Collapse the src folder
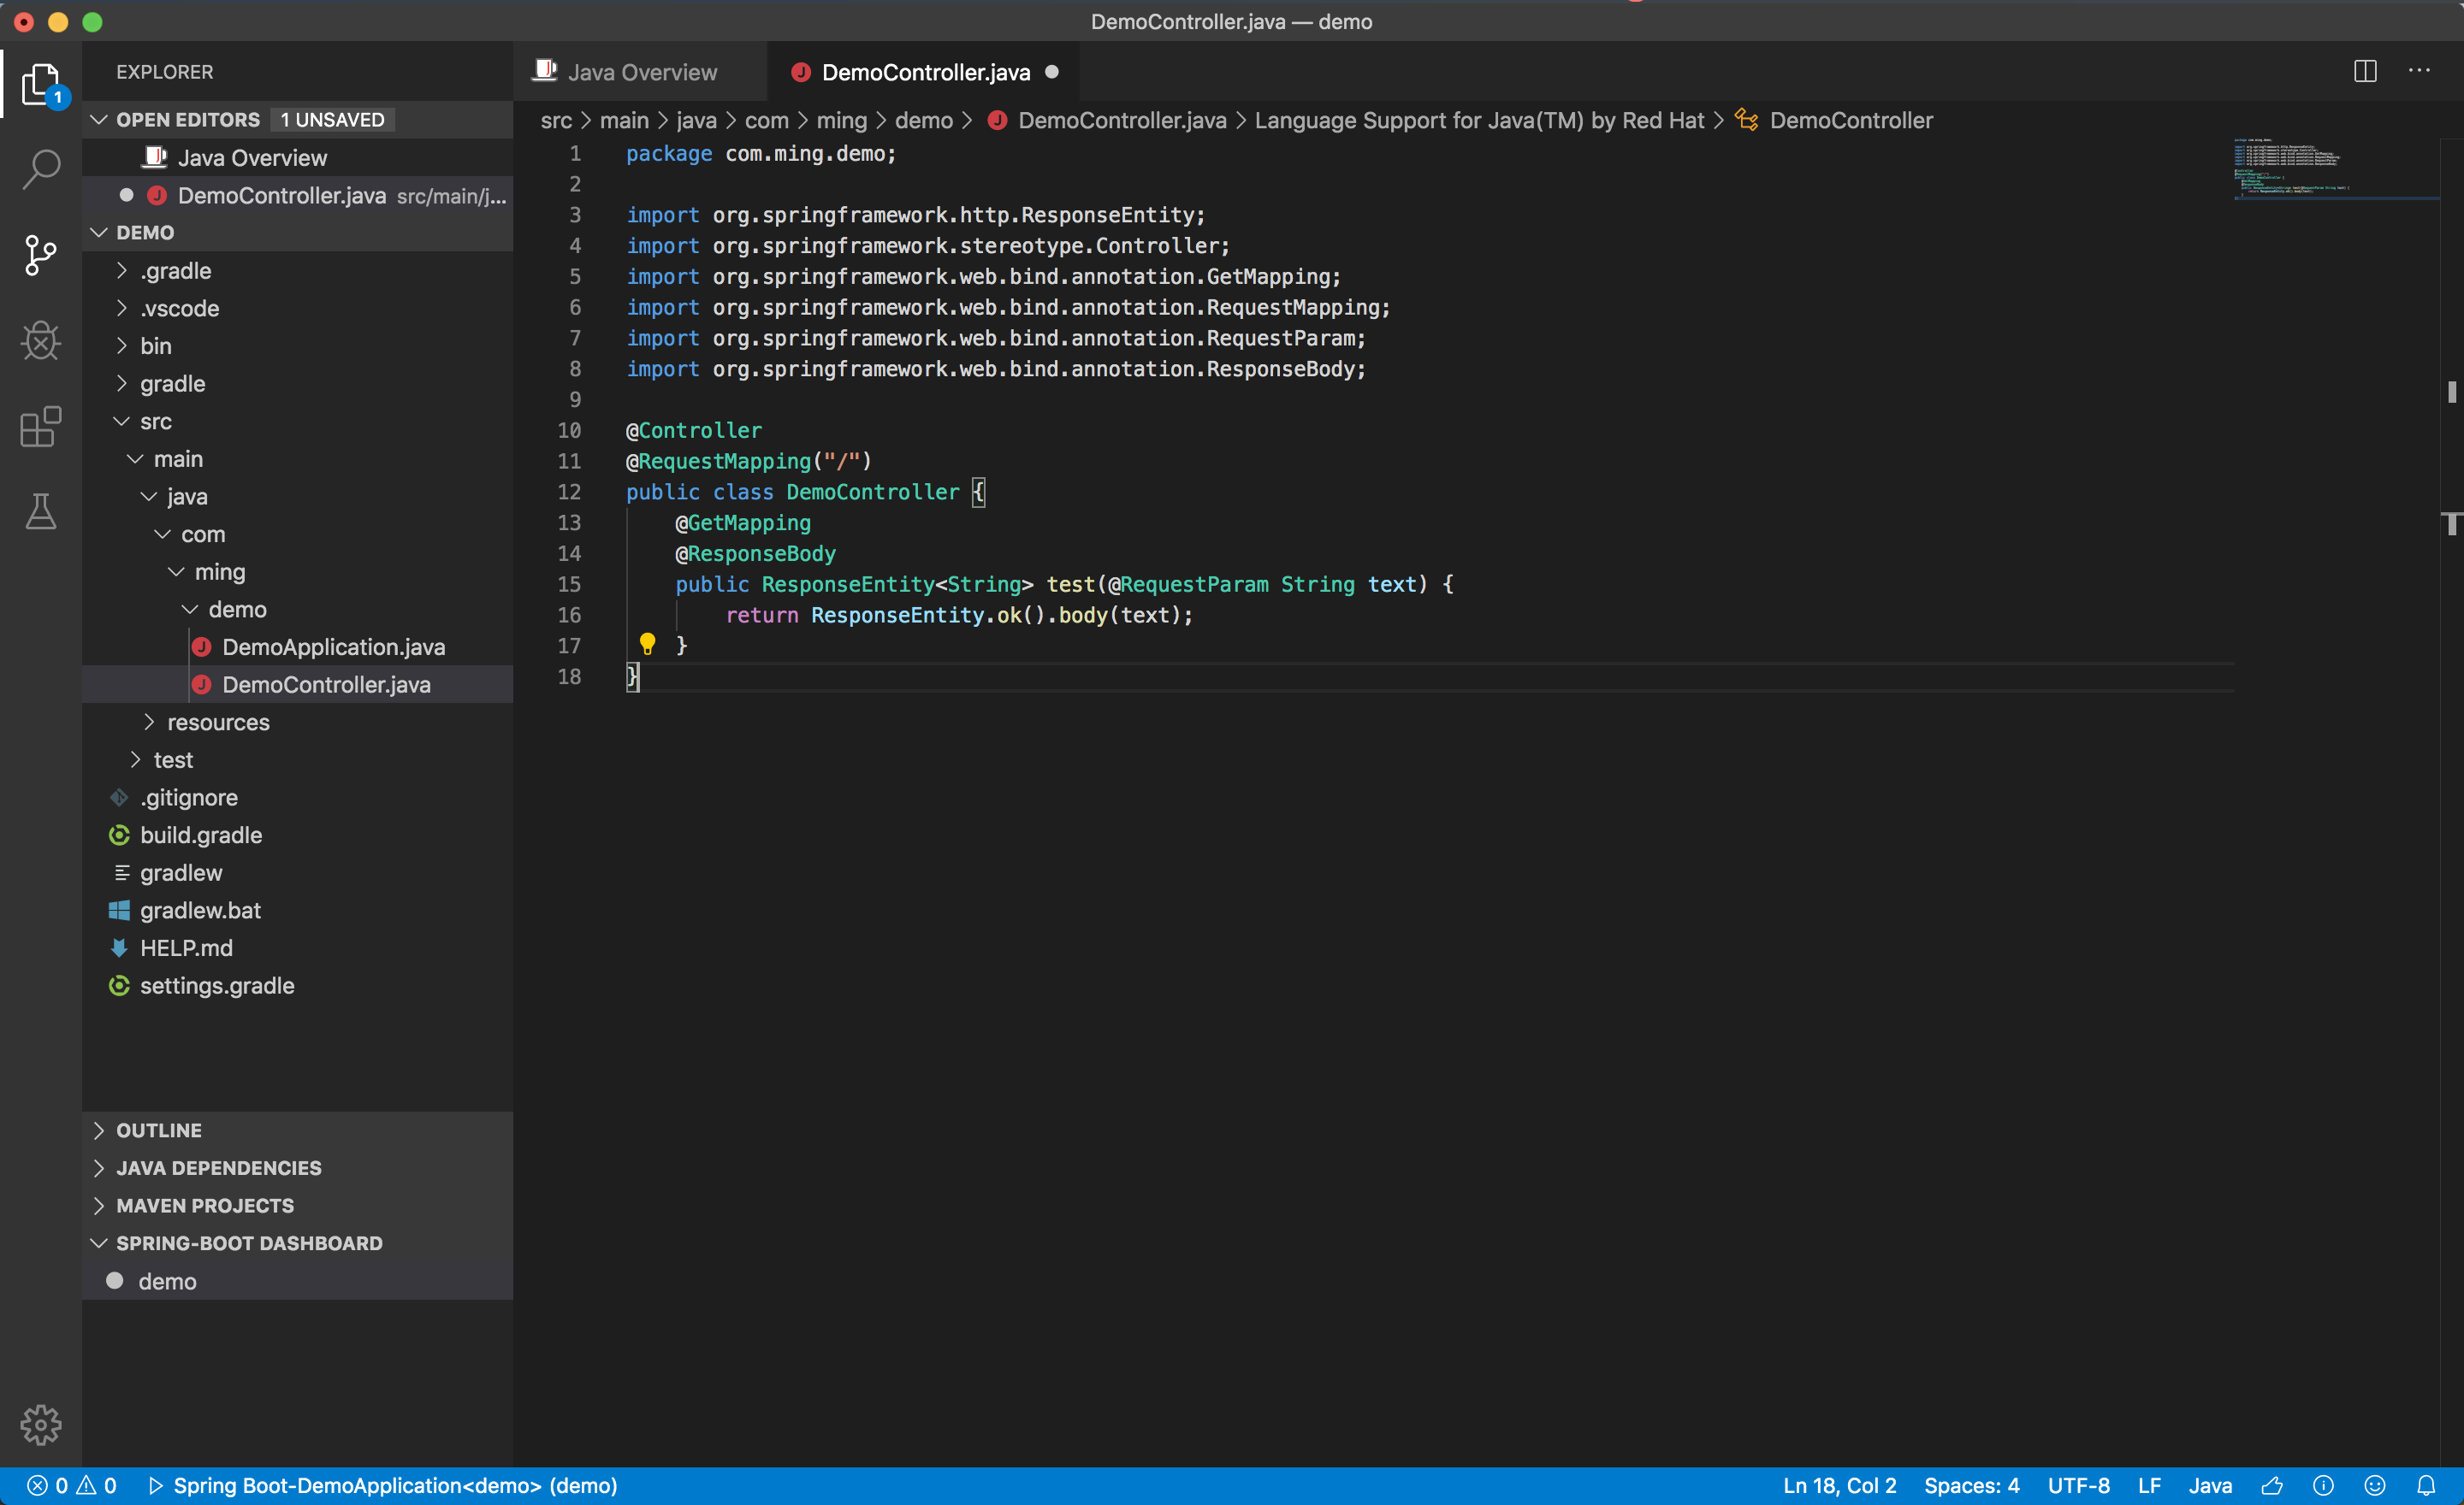The image size is (2464, 1505). [x=122, y=422]
